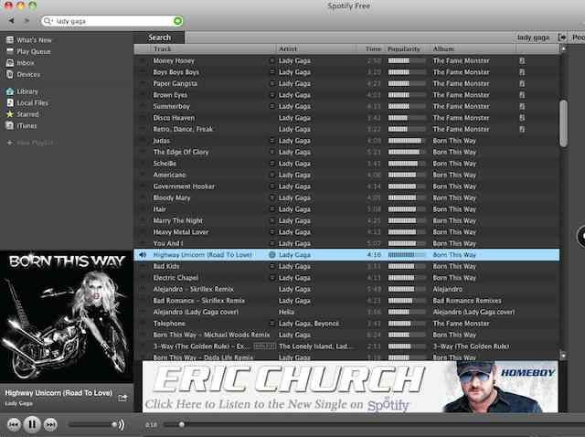The width and height of the screenshot is (585, 437).
Task: Open Lady Gaga artist link on Judas row
Action: tap(294, 141)
